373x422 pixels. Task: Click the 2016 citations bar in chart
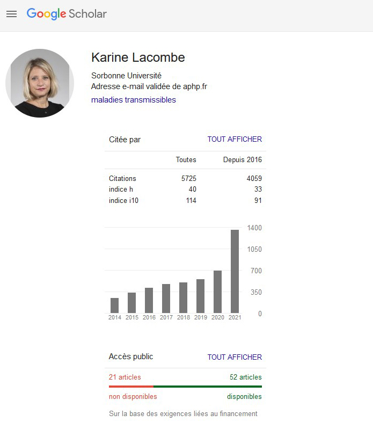(149, 300)
